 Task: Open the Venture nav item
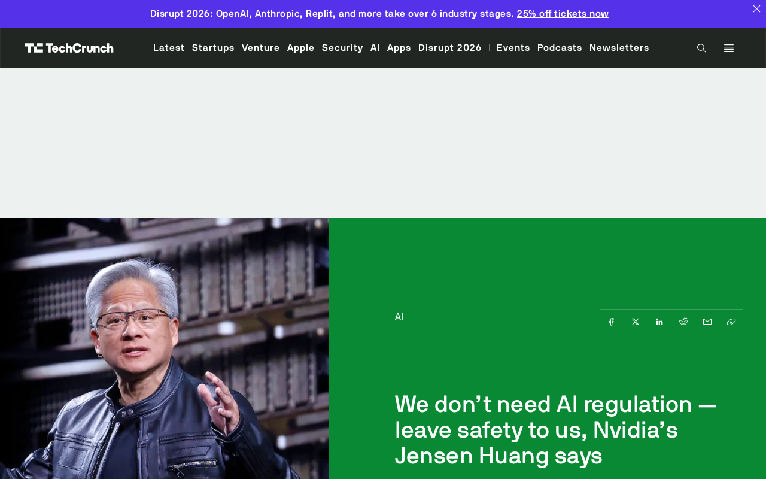(x=261, y=48)
